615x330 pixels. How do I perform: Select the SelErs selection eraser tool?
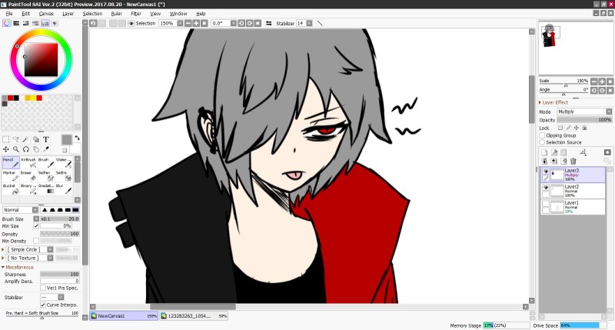click(64, 175)
